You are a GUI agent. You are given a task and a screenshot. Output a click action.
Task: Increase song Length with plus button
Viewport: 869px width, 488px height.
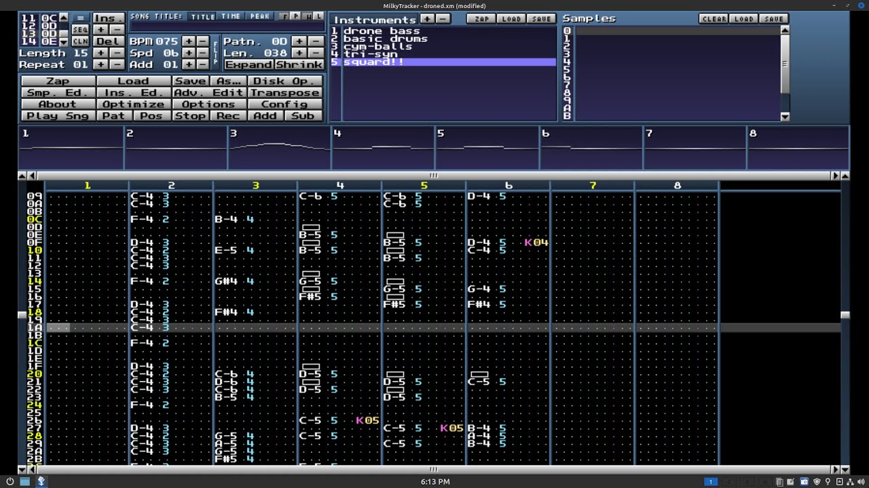pos(100,53)
